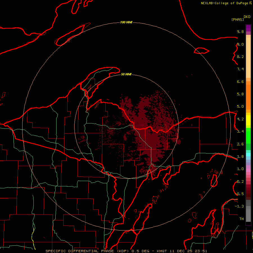This screenshot has height=253, width=253.
Task: Click the 5.0 scale value label
Action: pyautogui.click(x=240, y=107)
